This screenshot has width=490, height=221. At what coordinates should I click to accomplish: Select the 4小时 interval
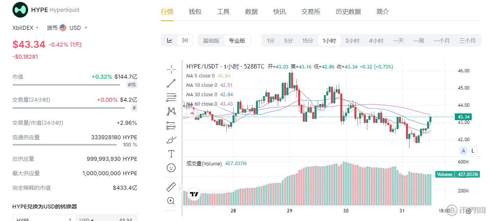(376, 41)
